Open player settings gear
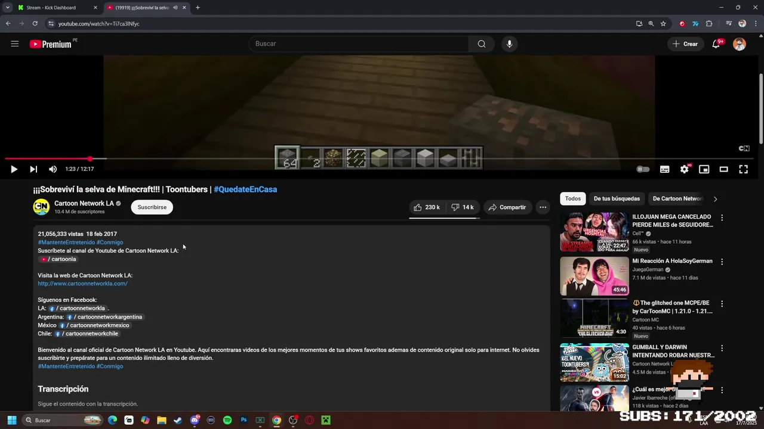The height and width of the screenshot is (429, 764). pos(684,169)
